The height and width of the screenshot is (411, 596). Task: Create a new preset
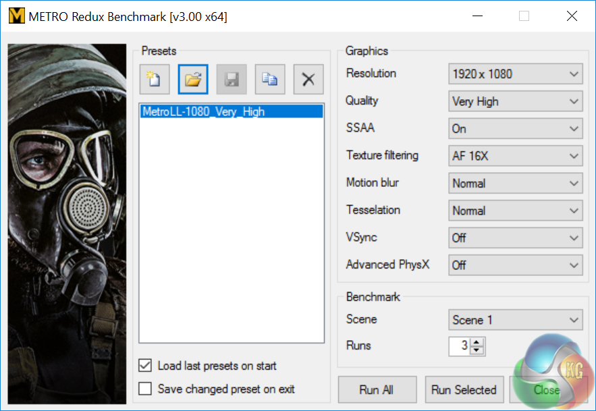click(154, 80)
